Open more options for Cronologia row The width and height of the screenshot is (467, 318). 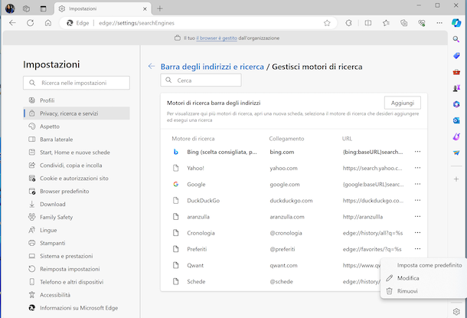point(417,232)
